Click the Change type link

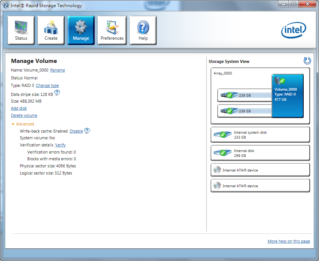coord(47,85)
